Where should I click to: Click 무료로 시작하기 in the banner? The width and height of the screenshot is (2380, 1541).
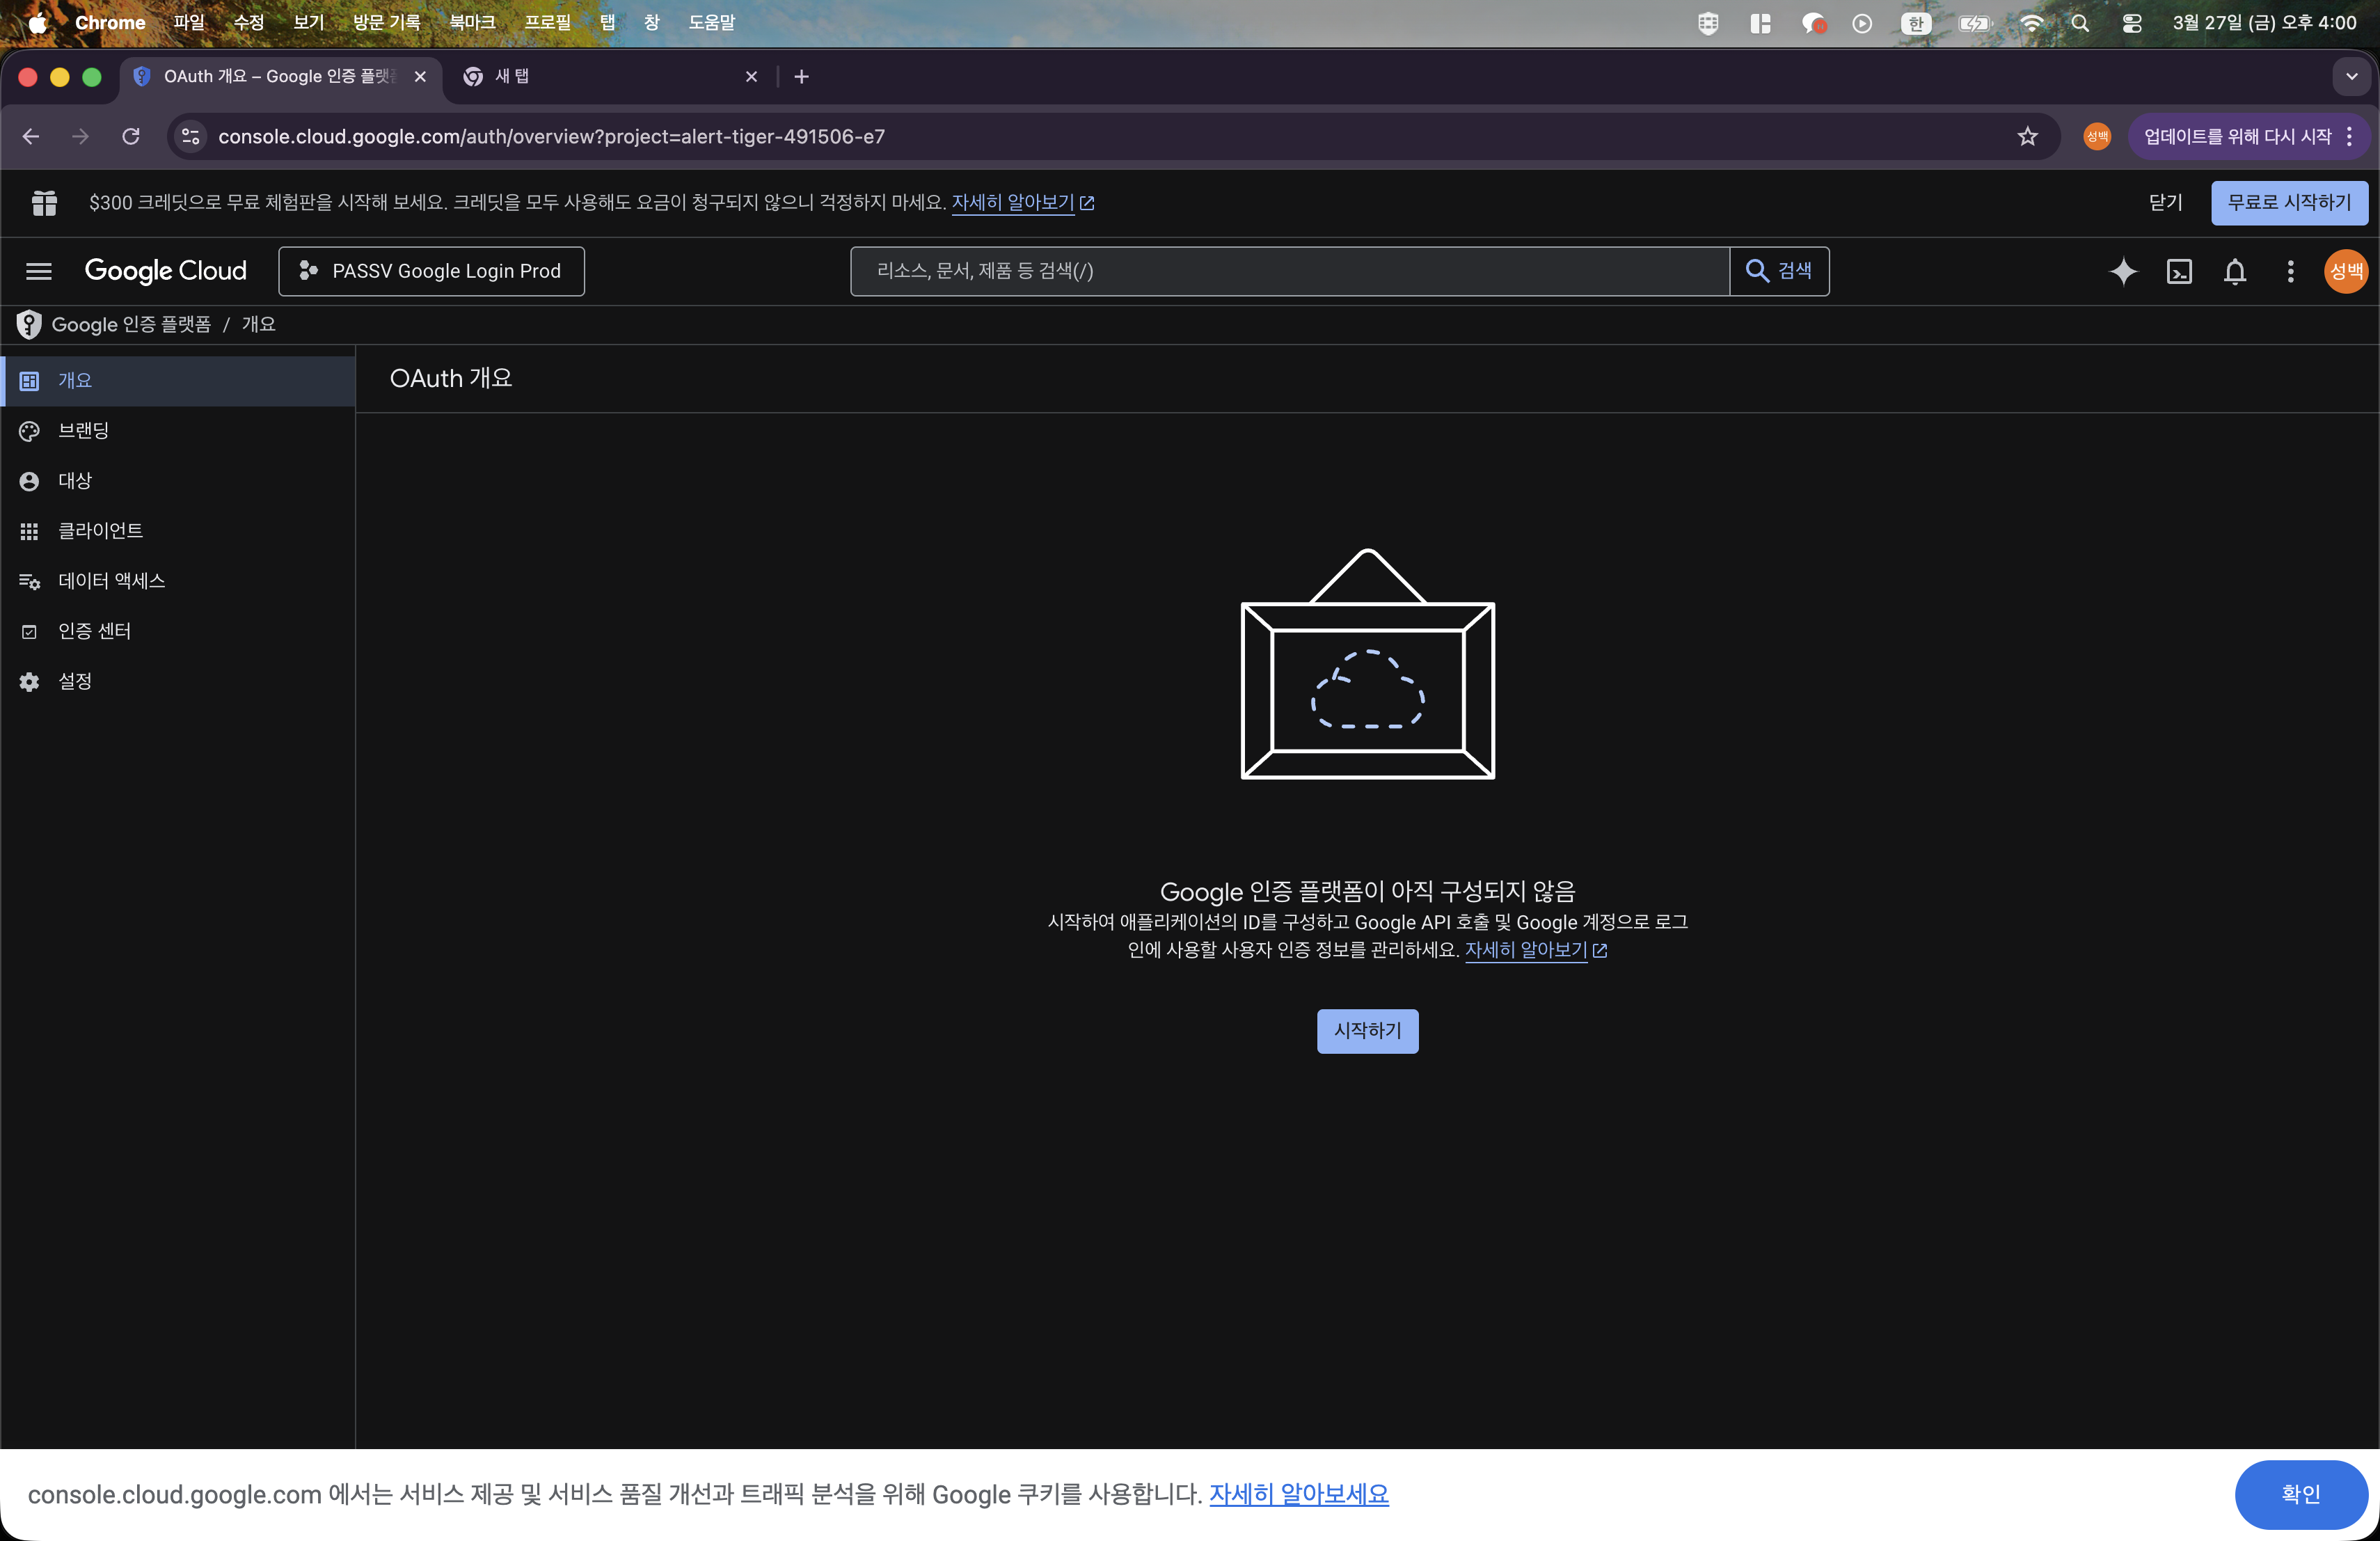tap(2289, 202)
